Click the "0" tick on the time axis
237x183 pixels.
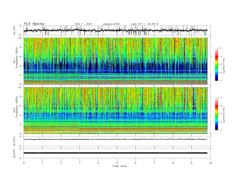click(x=24, y=163)
